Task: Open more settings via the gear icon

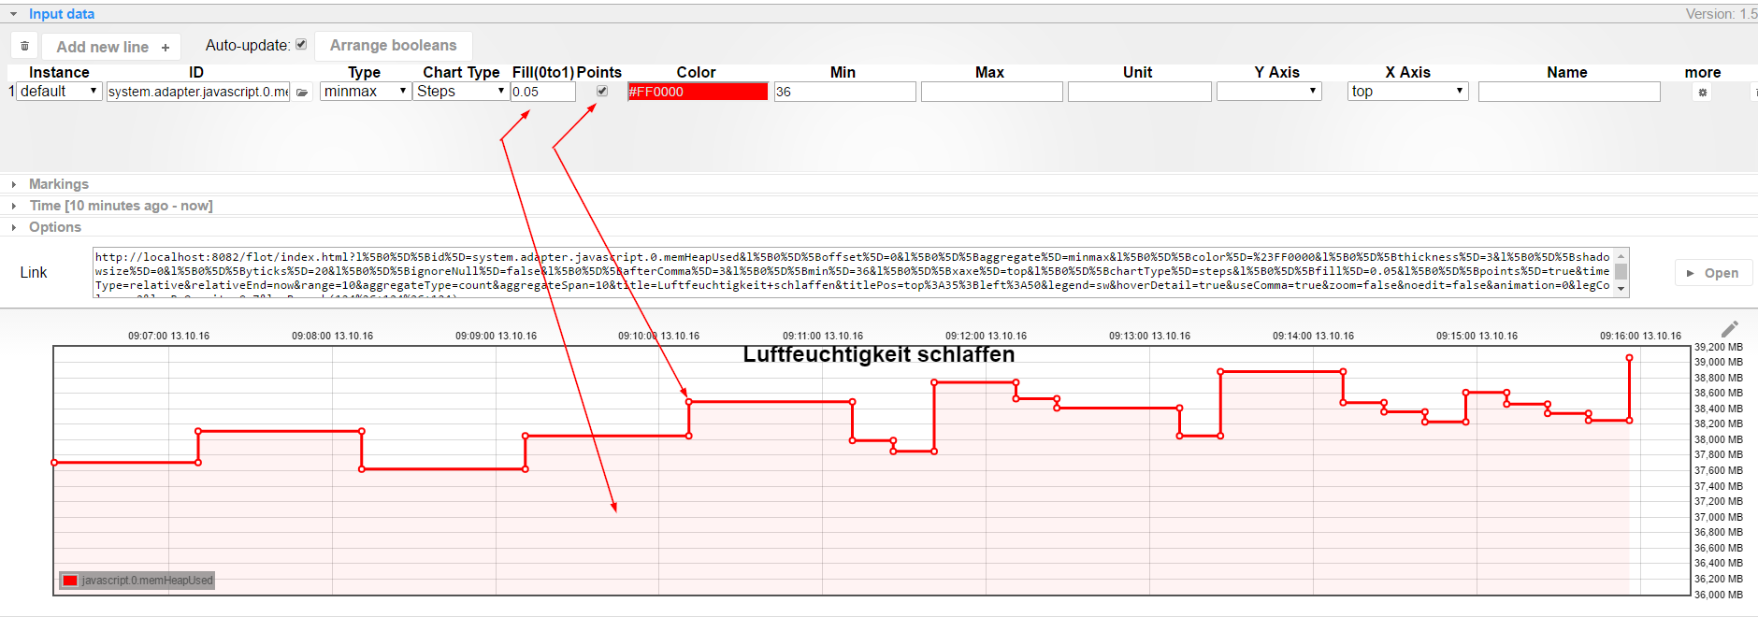Action: pyautogui.click(x=1703, y=93)
